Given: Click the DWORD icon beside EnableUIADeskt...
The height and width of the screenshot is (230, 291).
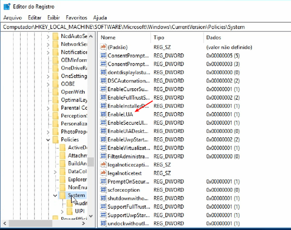Looking at the screenshot, I should [x=103, y=131].
